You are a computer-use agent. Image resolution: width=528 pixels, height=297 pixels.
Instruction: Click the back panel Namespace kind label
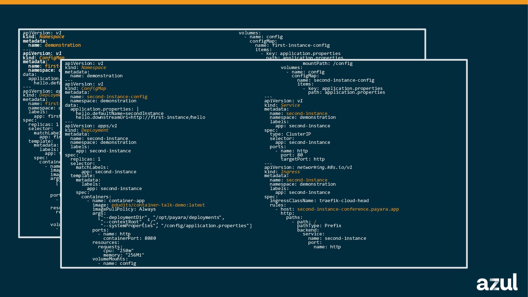pyautogui.click(x=51, y=37)
